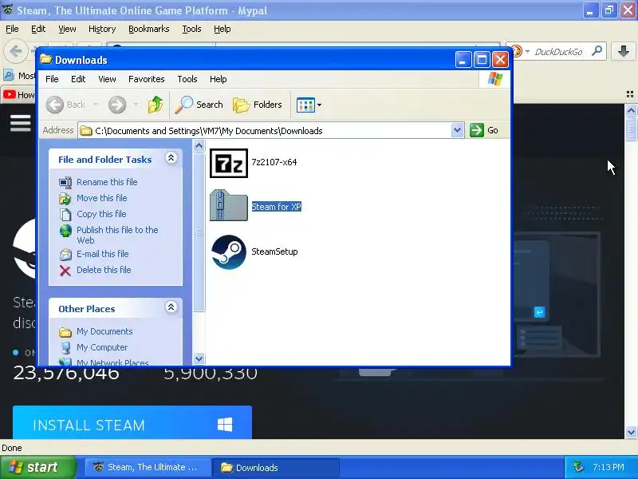
Task: Click Move this file task
Action: [x=102, y=198]
